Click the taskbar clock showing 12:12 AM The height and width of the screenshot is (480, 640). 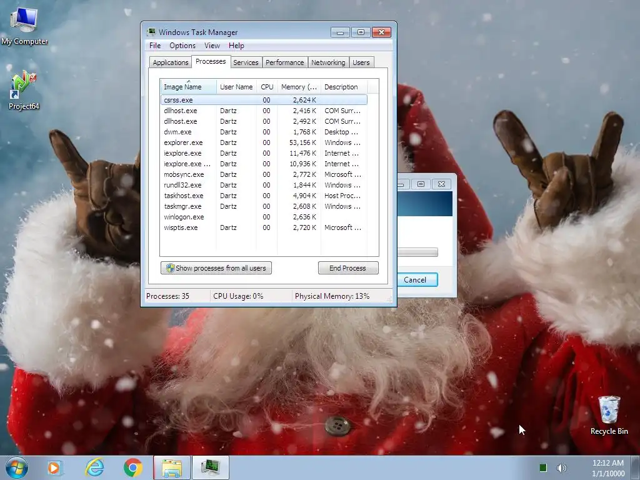tap(607, 463)
